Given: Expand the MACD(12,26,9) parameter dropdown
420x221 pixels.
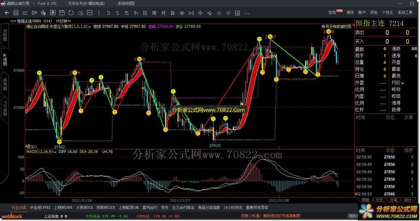Looking at the screenshot, I should point(55,152).
